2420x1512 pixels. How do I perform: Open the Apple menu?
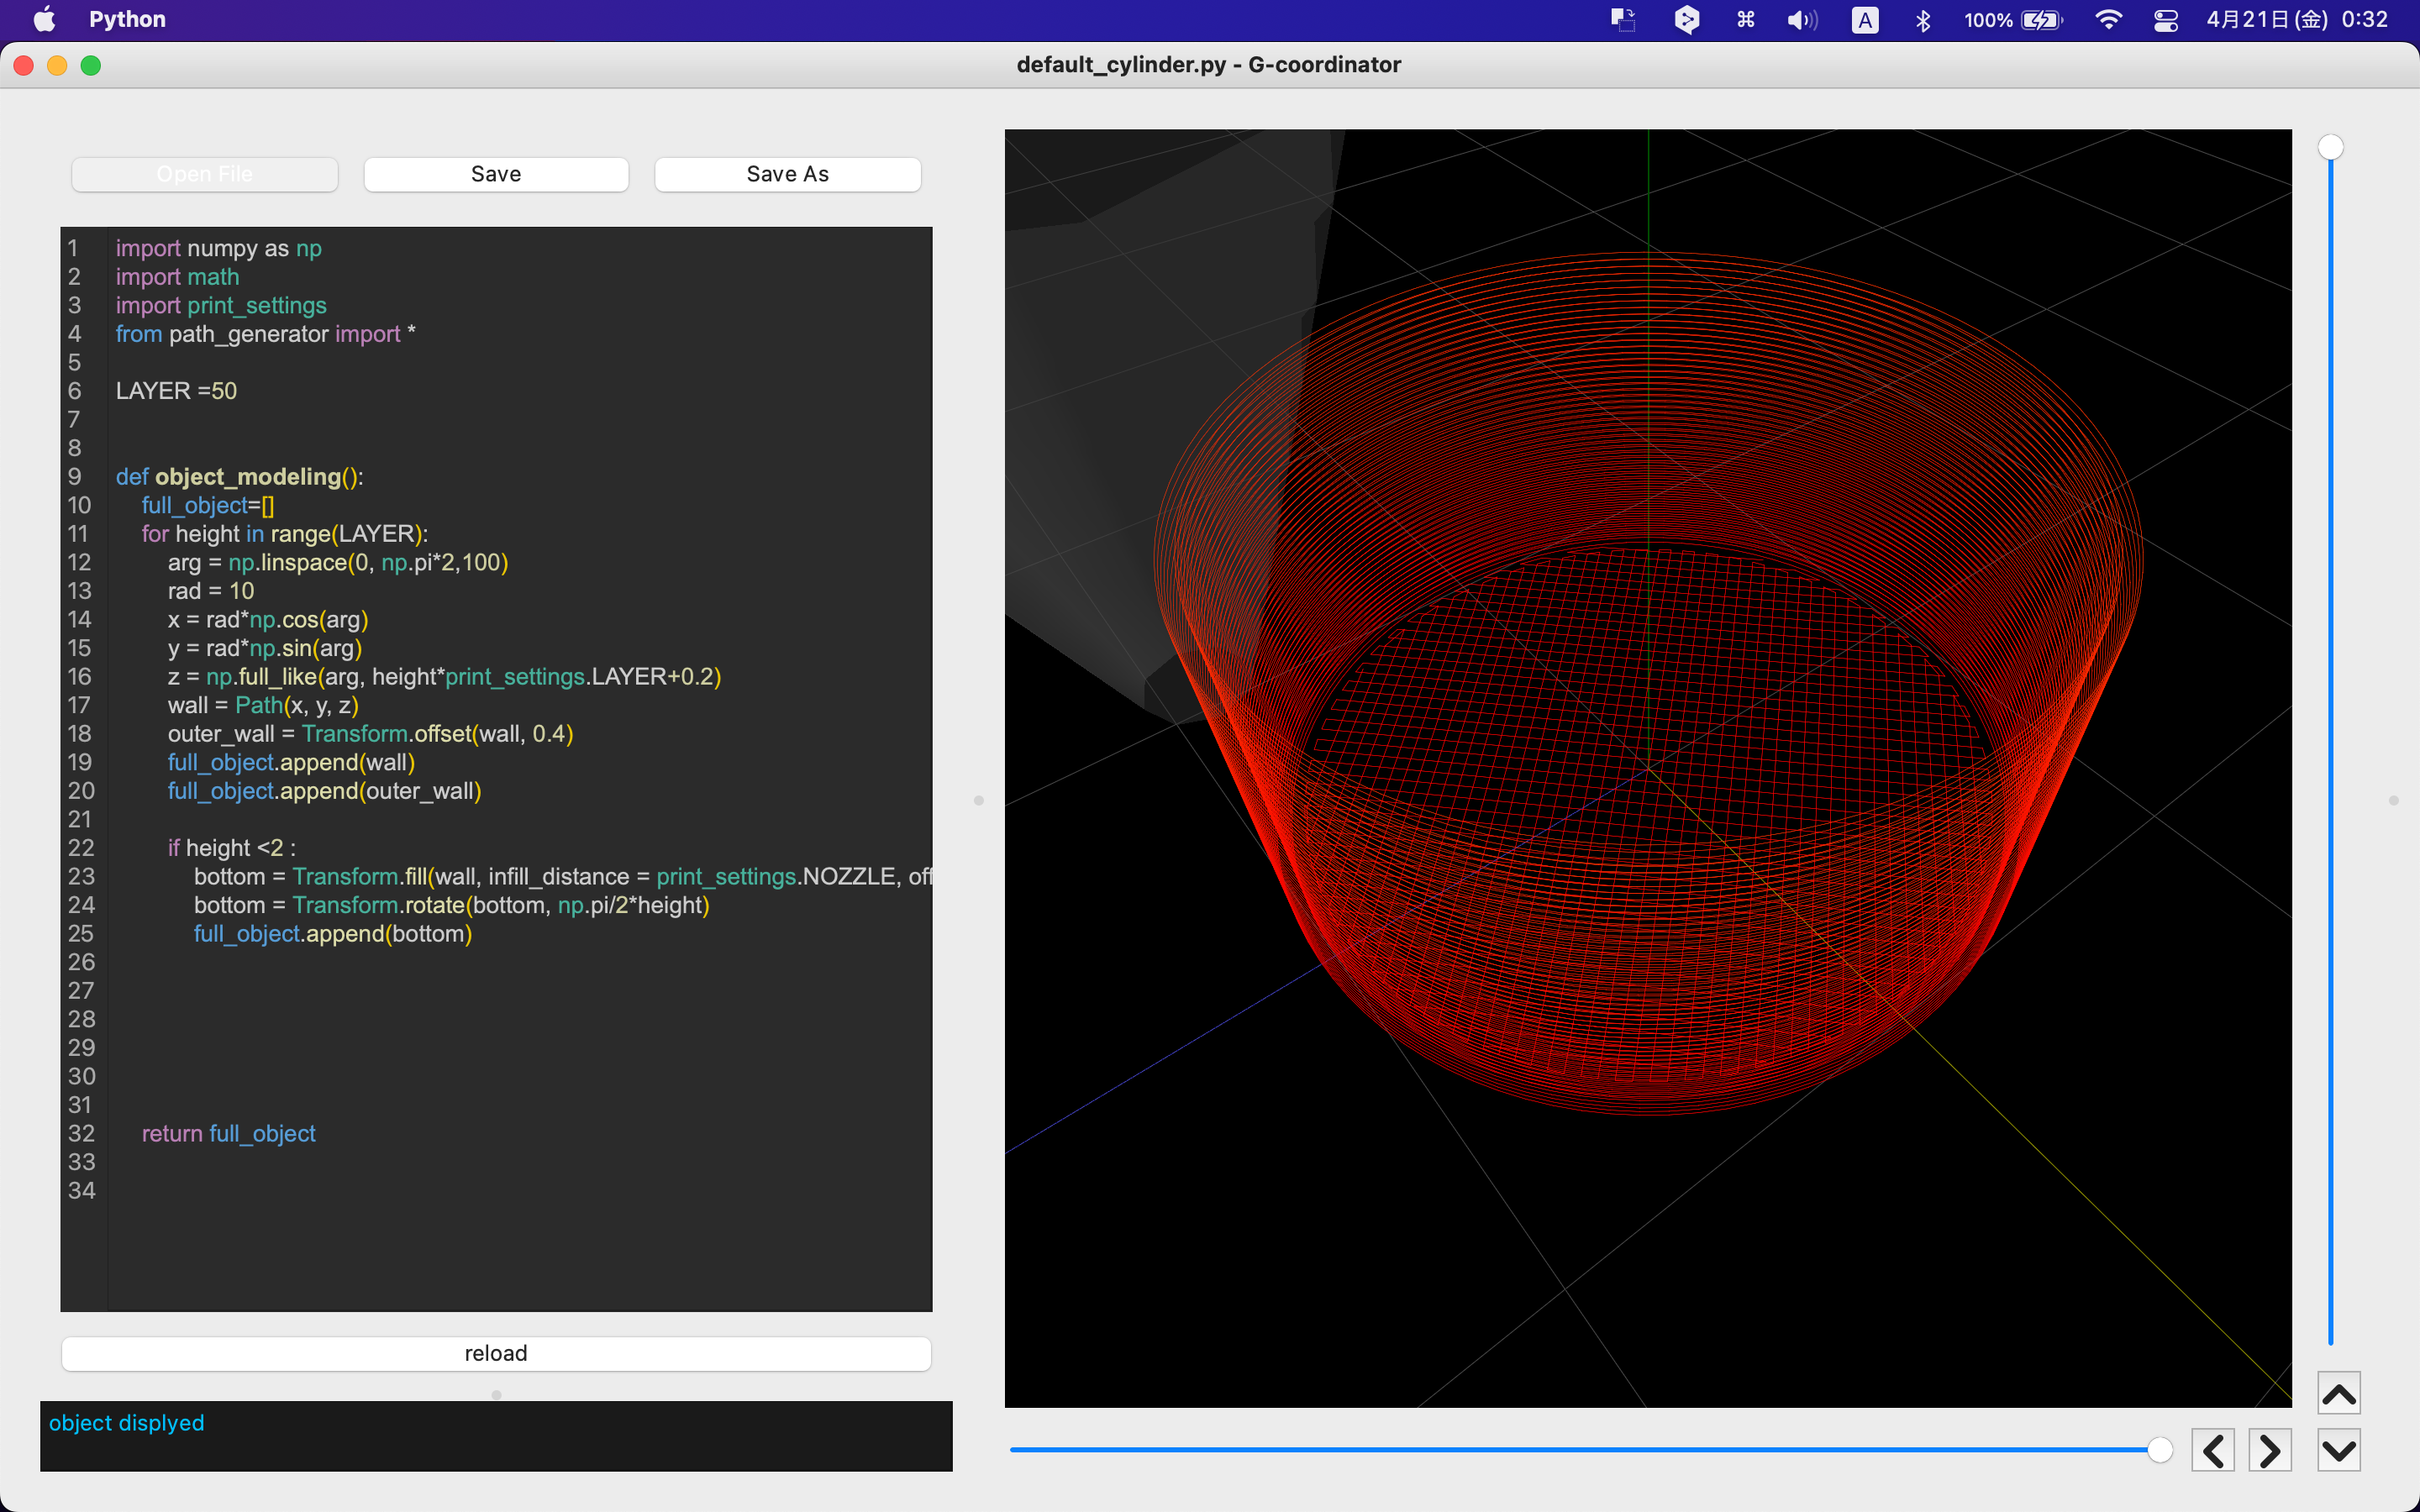point(44,19)
